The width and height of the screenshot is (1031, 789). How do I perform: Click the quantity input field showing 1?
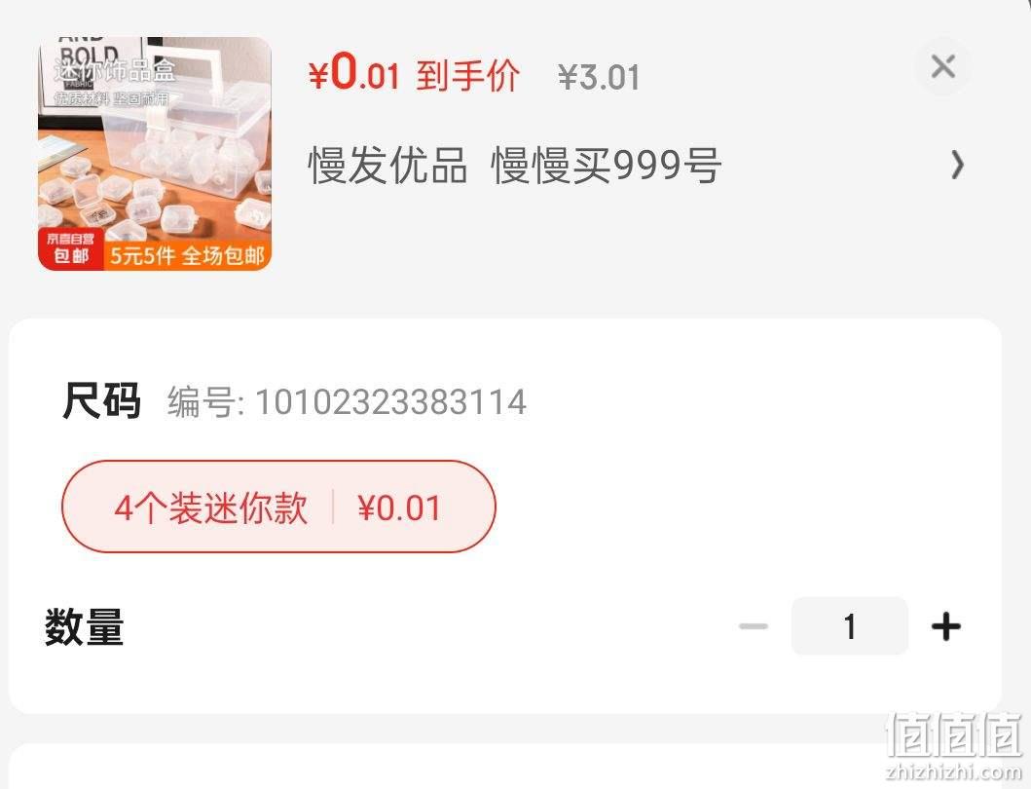point(850,625)
